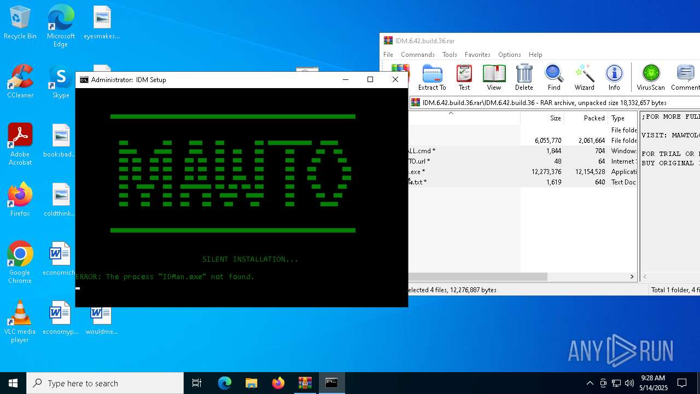Screen dimensions: 700x394
Task: Open the Favorites menu in WinRAR
Action: [x=477, y=55]
